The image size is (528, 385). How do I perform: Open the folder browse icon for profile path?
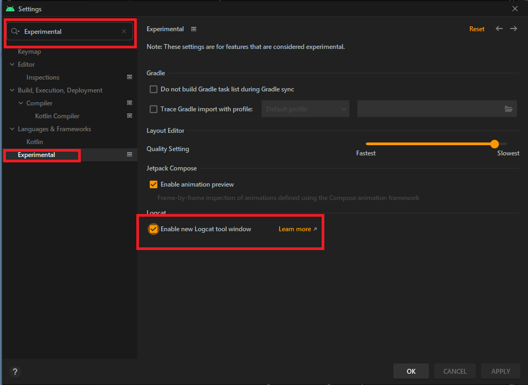click(x=509, y=109)
